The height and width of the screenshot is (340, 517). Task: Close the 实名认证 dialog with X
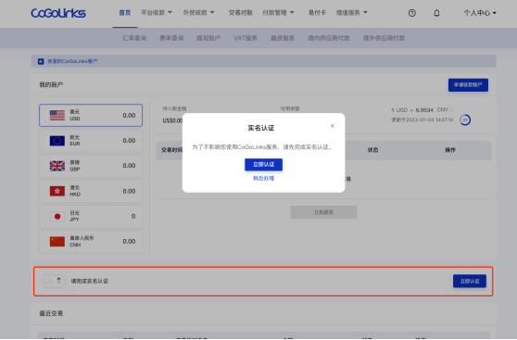tap(333, 126)
